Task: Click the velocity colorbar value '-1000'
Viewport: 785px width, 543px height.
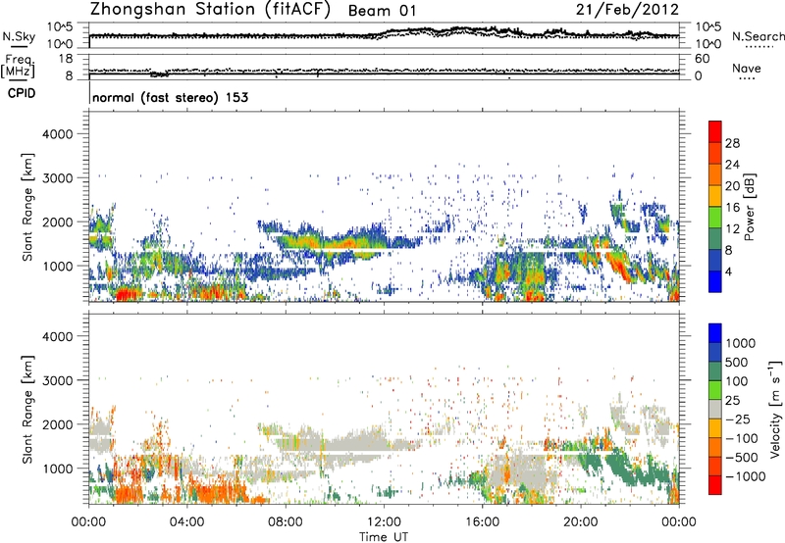Action: (746, 476)
